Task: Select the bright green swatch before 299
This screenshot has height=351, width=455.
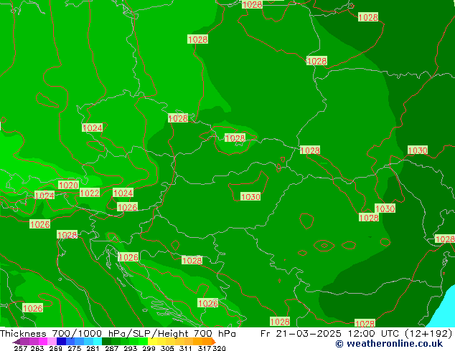Action: [x=143, y=342]
